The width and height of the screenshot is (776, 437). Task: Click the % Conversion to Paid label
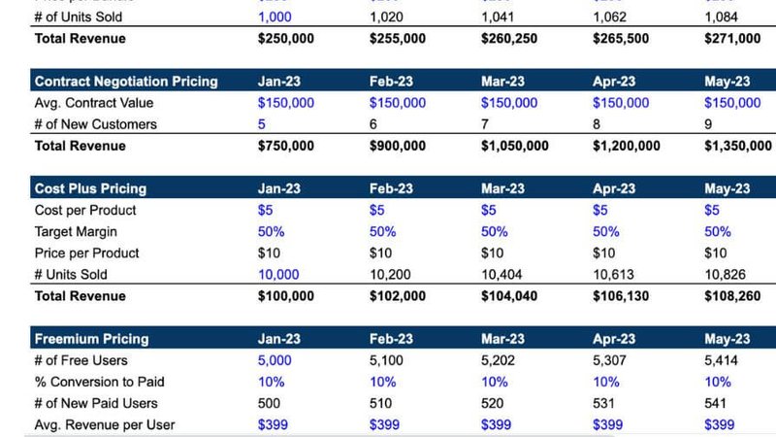point(96,382)
